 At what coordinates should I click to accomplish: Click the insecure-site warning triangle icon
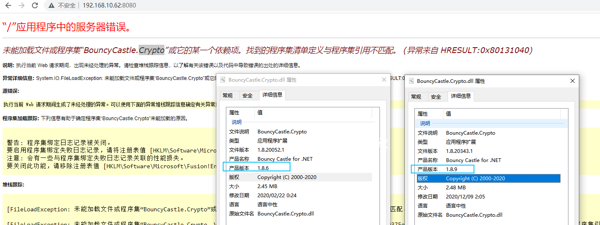[51, 5]
